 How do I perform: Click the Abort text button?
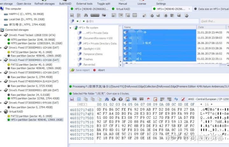(x=101, y=70)
